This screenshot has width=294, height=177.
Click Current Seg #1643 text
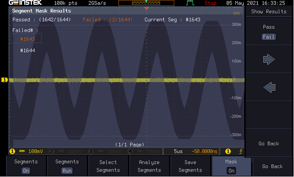(x=172, y=20)
